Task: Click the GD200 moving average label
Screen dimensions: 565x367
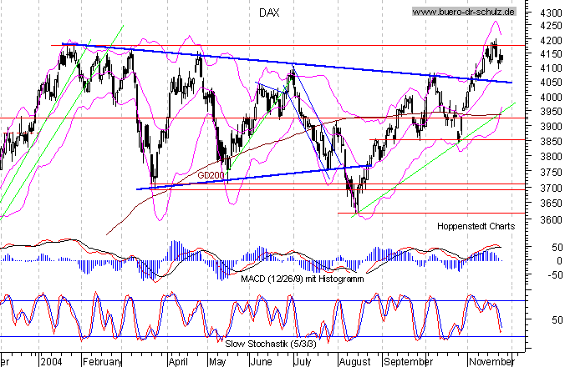Action: tap(211, 176)
